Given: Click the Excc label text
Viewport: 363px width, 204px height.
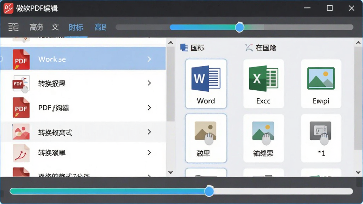Looking at the screenshot, I should (x=263, y=101).
